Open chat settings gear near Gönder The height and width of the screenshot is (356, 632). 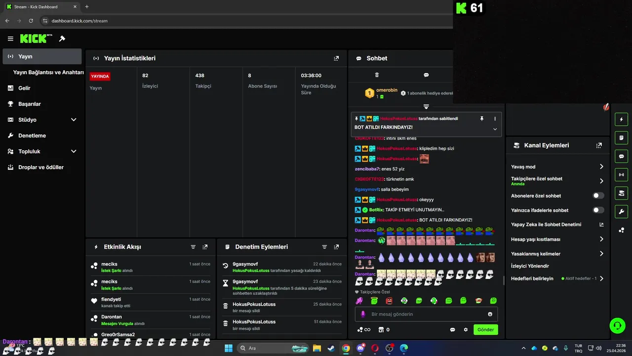(x=465, y=330)
